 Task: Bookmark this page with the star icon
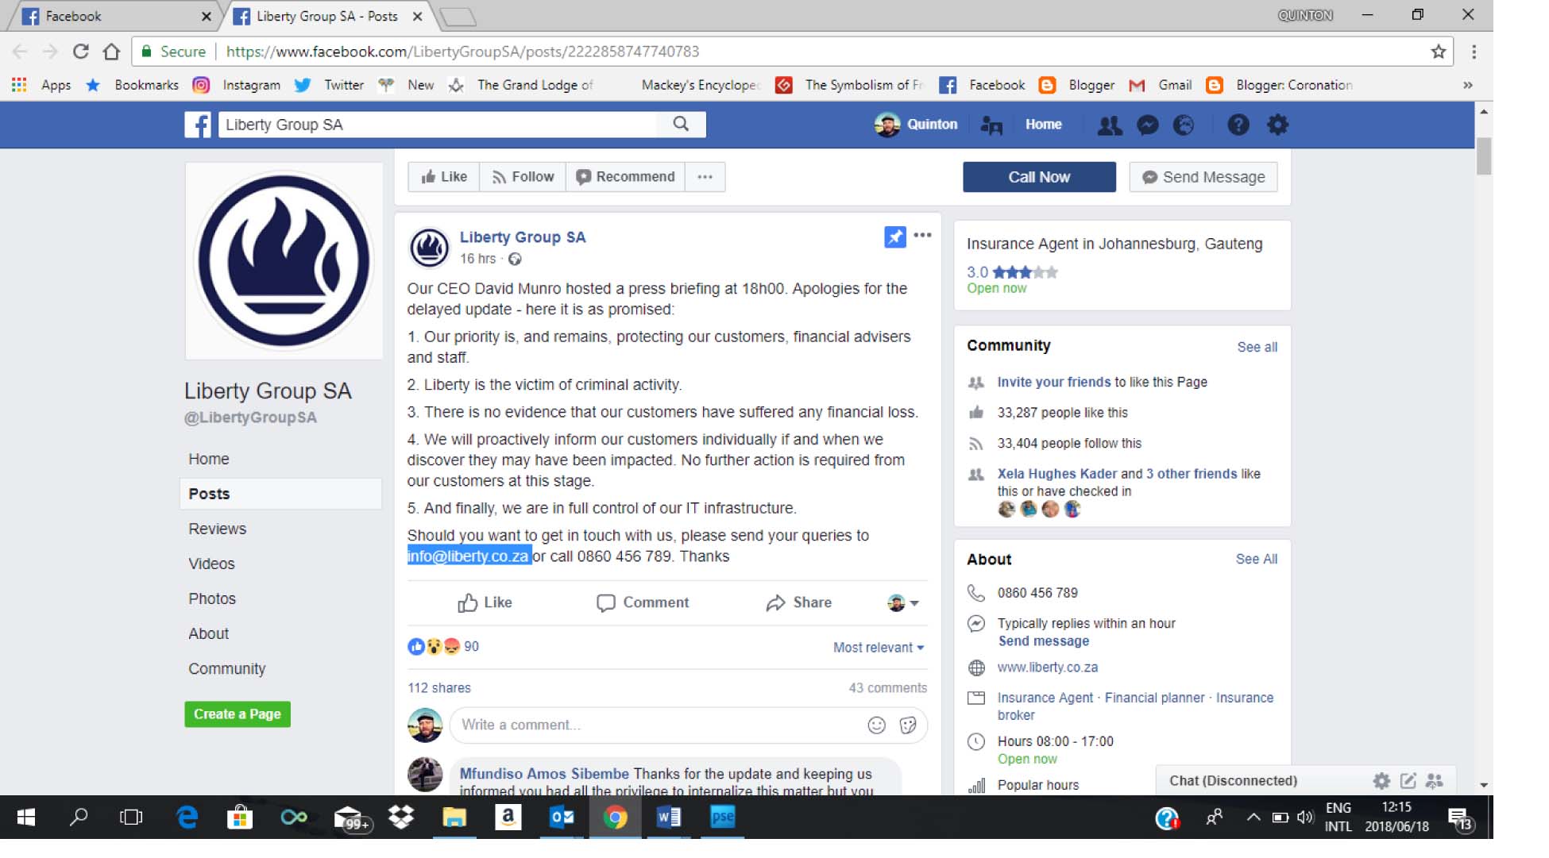(1438, 52)
